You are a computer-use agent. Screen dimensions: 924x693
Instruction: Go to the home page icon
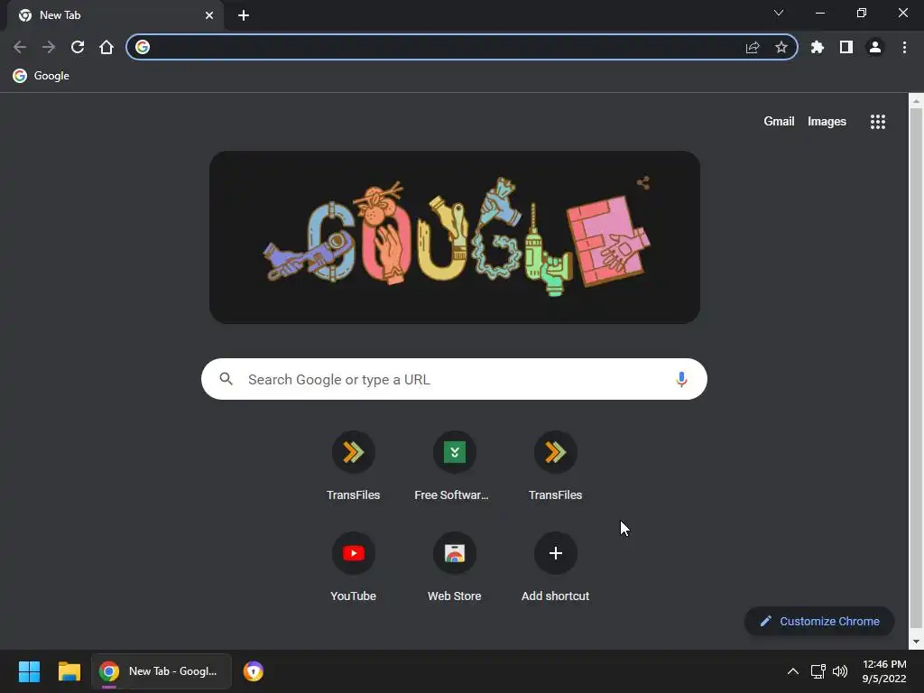tap(106, 47)
